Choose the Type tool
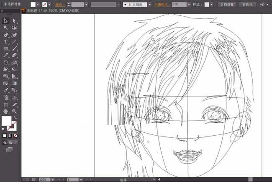272x182 pixels. pyautogui.click(x=6, y=42)
